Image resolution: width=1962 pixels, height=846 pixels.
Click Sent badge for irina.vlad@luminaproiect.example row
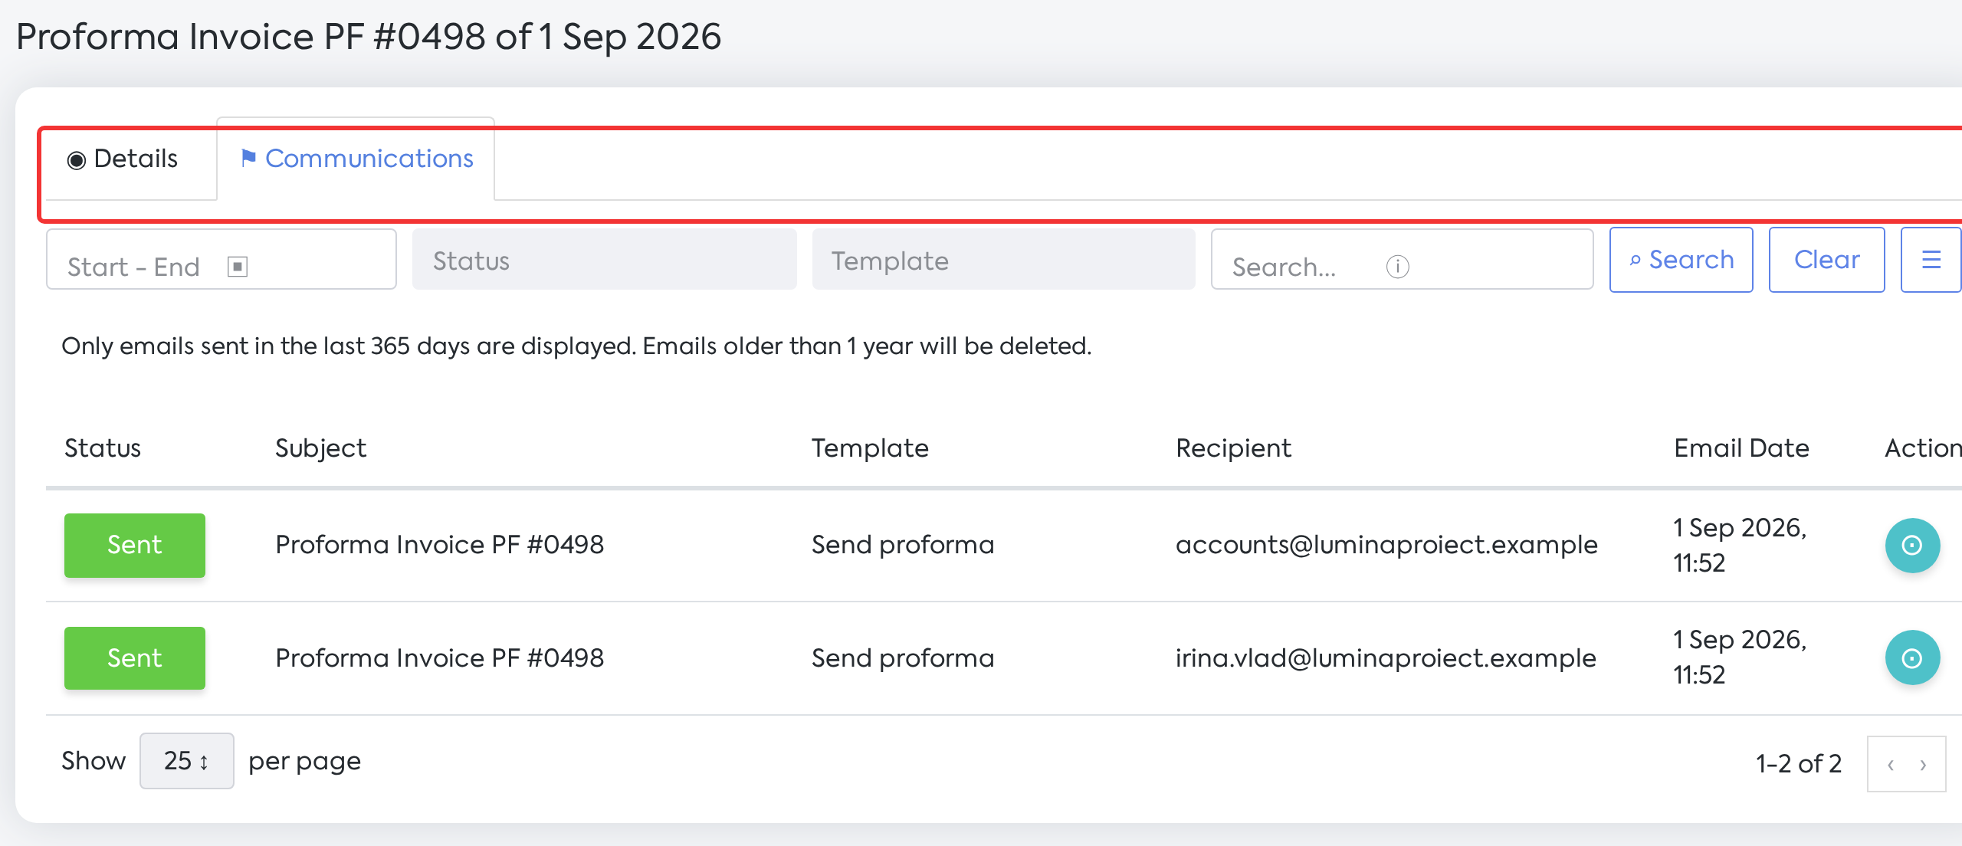[x=135, y=658]
